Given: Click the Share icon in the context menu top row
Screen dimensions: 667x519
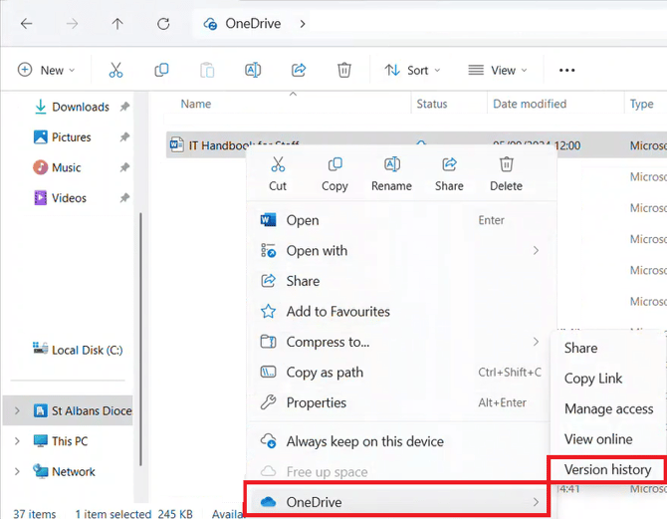Looking at the screenshot, I should [x=449, y=165].
